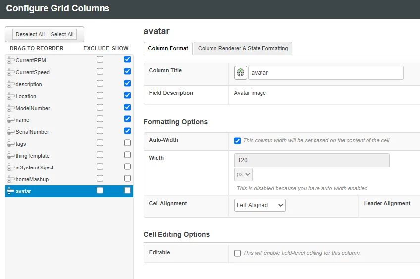Viewport: 420px width, 279px height.
Task: Click the drag handle icon for CurrentRPM
Action: click(11, 60)
